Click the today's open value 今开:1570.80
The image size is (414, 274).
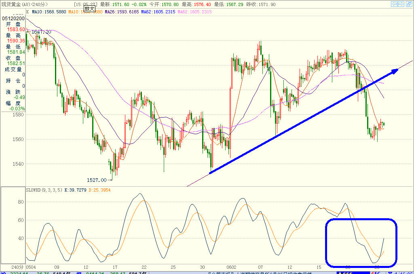click(164, 4)
